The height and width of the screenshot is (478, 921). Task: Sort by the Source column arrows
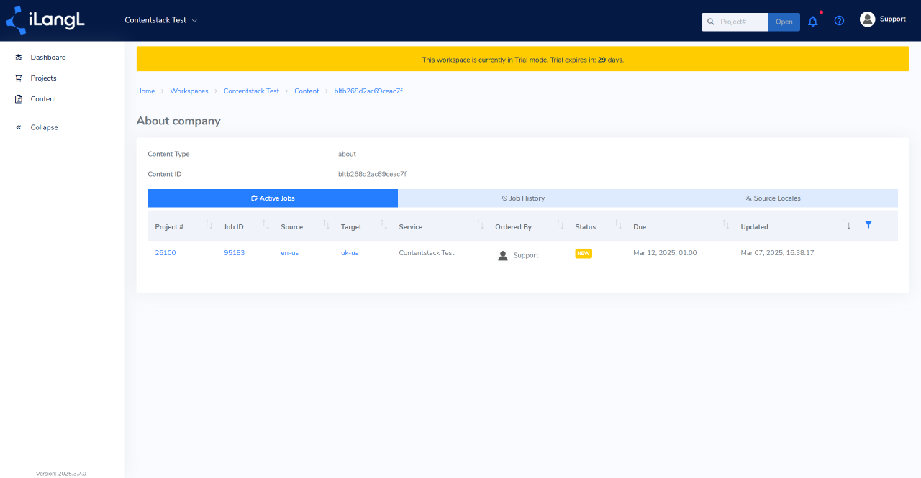(x=326, y=225)
